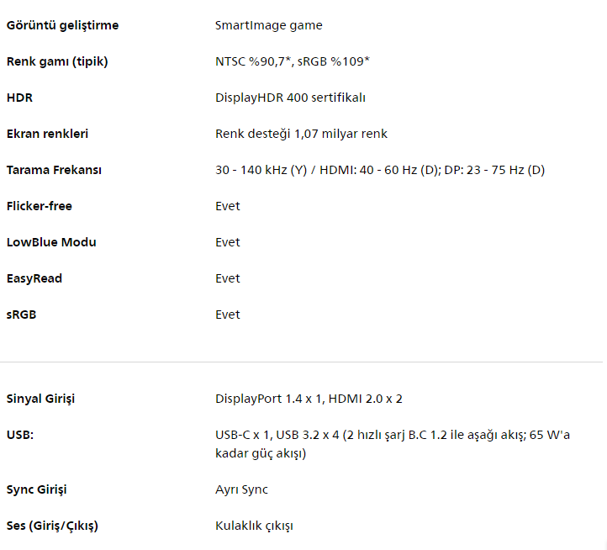
Task: Select the Evet value beside LowBlue Modu
Action: [x=228, y=242]
